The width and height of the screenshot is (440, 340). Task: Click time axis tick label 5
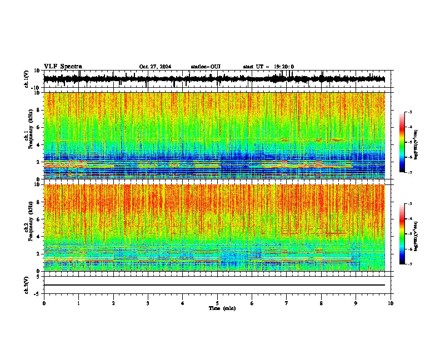pos(217,303)
